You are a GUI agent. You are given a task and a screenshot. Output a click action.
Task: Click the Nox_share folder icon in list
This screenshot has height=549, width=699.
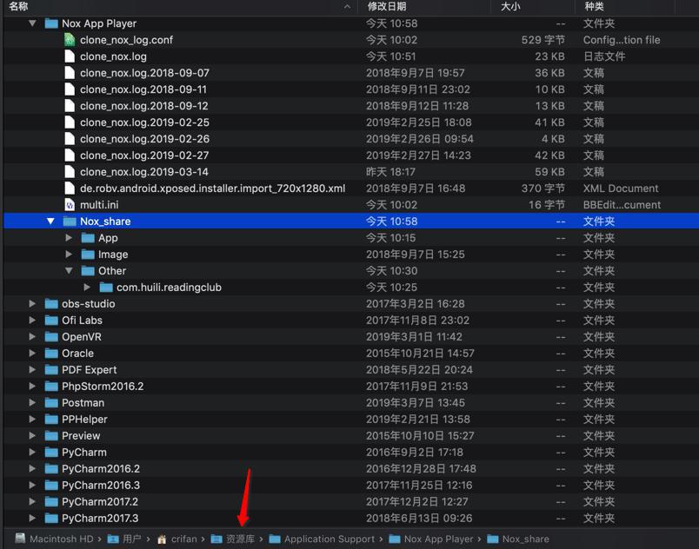pos(70,222)
